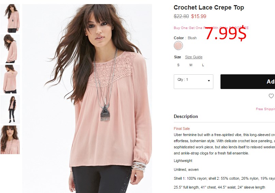Click the main product image

coord(87,99)
